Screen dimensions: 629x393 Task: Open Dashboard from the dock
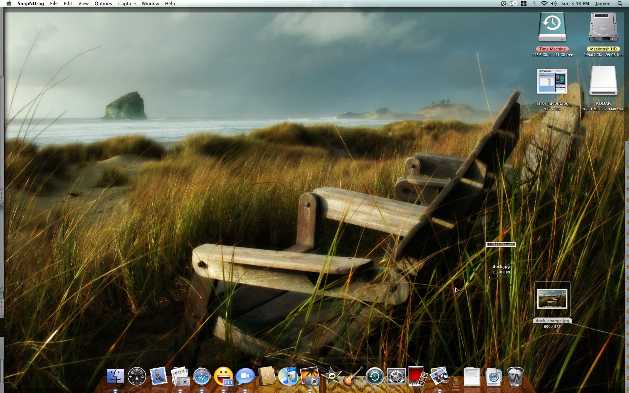click(137, 377)
